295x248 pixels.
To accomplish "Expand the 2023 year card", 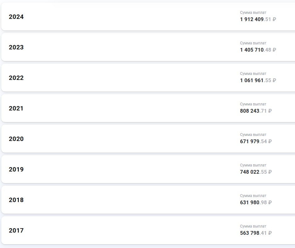I will 148,47.
